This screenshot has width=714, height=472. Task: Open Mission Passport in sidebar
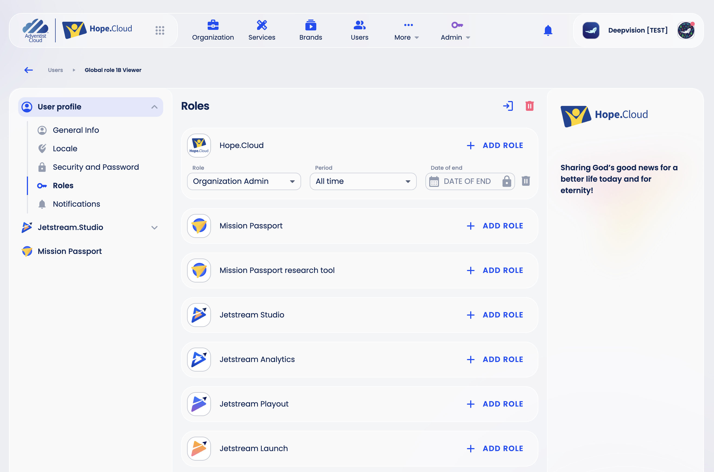click(69, 251)
